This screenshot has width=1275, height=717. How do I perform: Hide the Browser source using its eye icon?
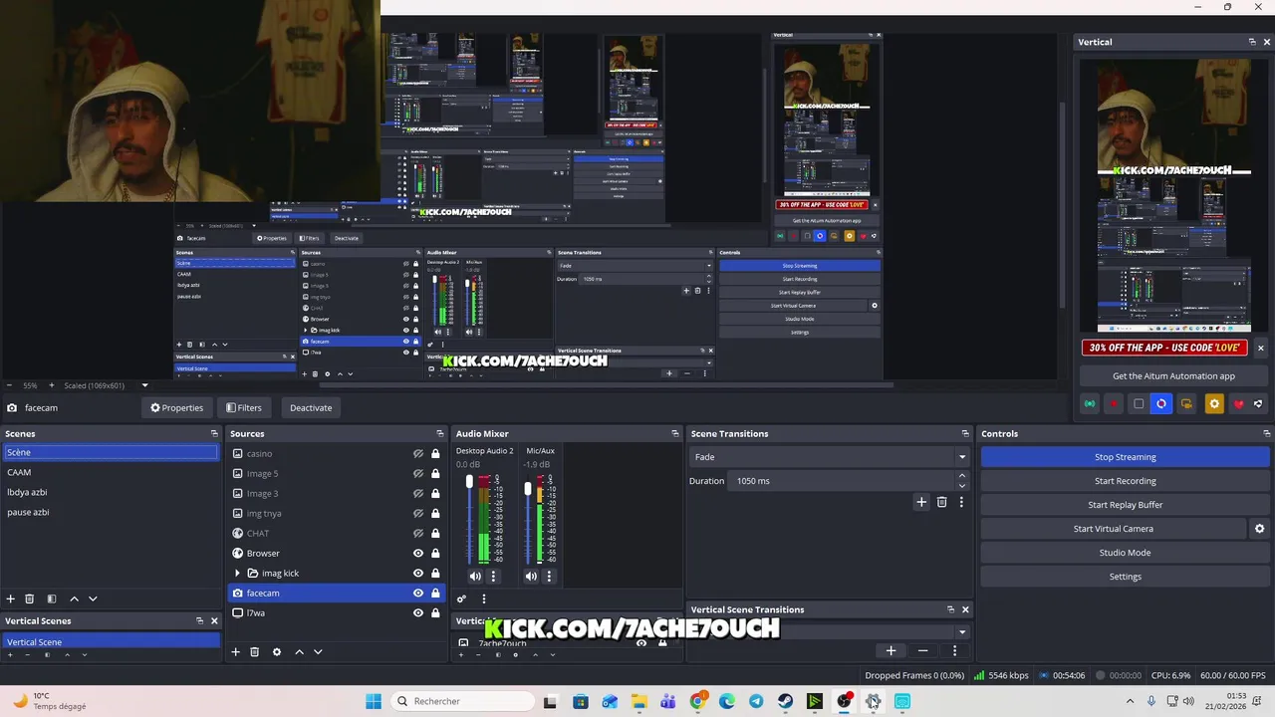tap(418, 553)
